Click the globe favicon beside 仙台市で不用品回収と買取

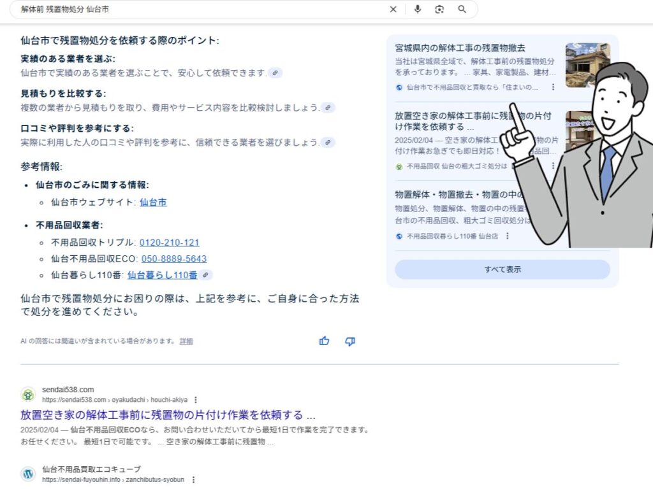tap(399, 87)
